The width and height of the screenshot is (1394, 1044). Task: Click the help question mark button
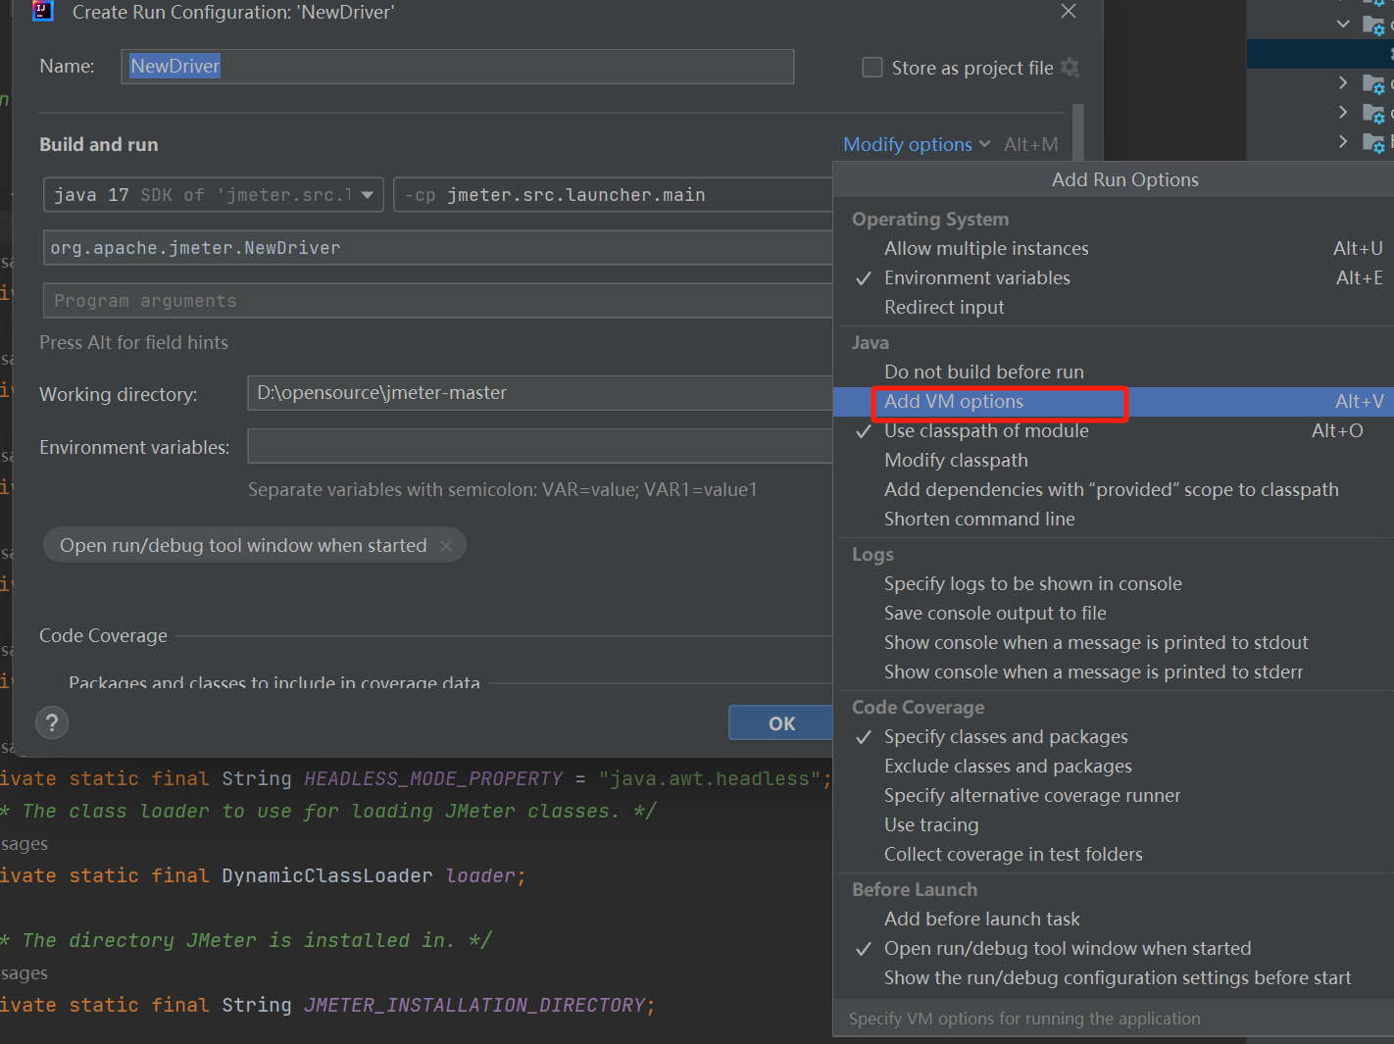pos(52,723)
